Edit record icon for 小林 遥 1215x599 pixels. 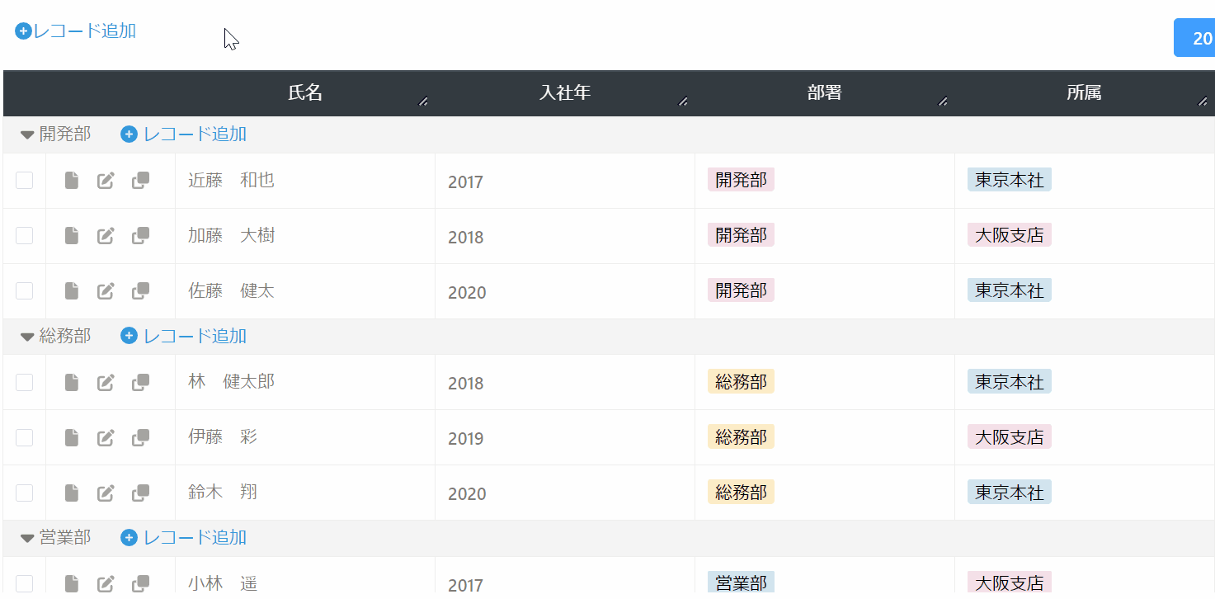click(106, 583)
